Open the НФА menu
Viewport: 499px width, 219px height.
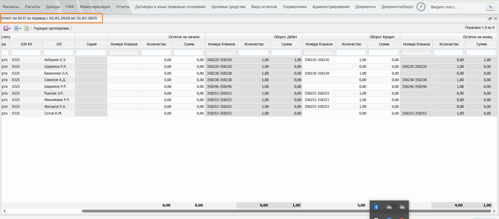[x=70, y=7]
